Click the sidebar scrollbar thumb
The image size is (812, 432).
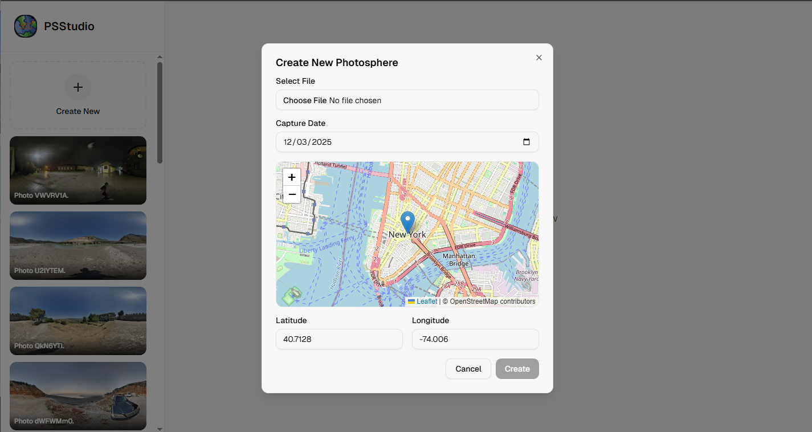(x=160, y=113)
